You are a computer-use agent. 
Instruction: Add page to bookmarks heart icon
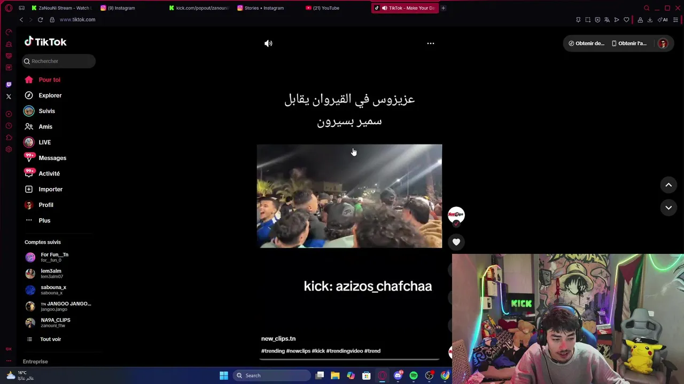tap(626, 20)
